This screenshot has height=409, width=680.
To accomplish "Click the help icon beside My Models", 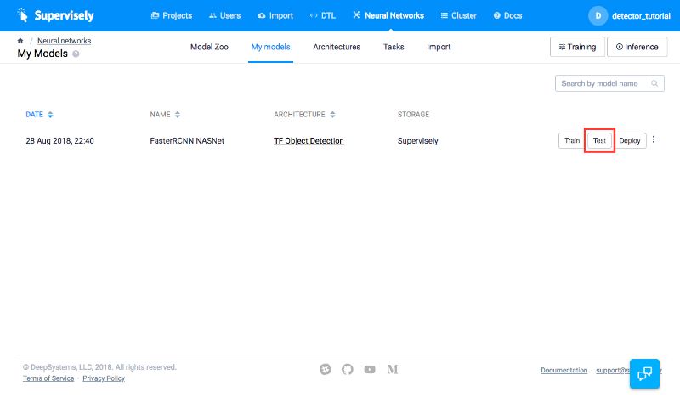I will (x=76, y=54).
